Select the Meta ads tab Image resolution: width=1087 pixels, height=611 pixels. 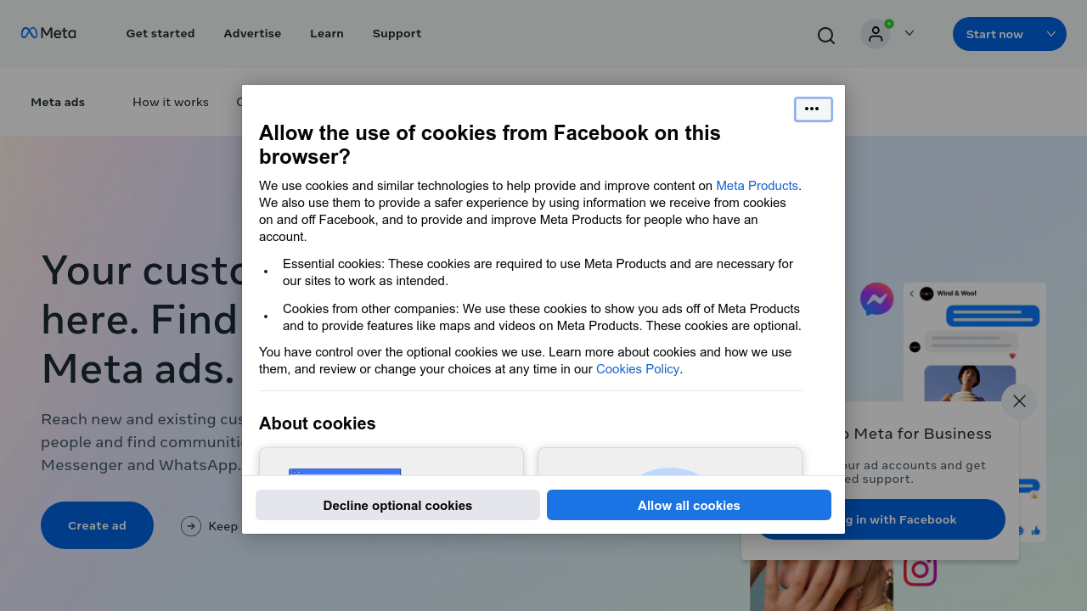coord(57,102)
